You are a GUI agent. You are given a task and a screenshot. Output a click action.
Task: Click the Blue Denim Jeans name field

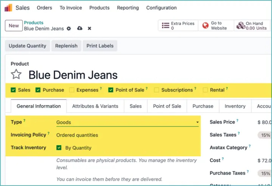click(73, 75)
